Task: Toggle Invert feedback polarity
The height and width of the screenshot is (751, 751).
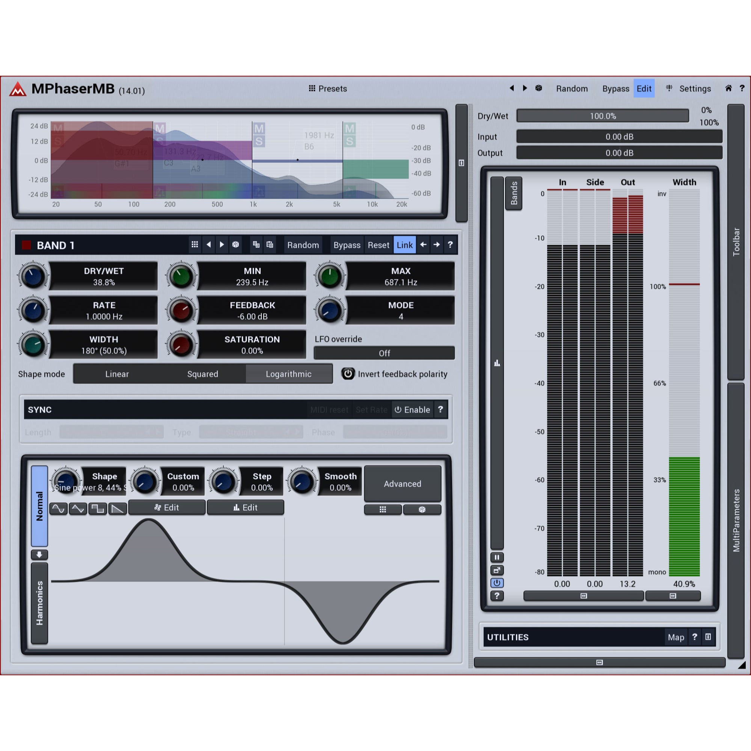Action: tap(394, 374)
